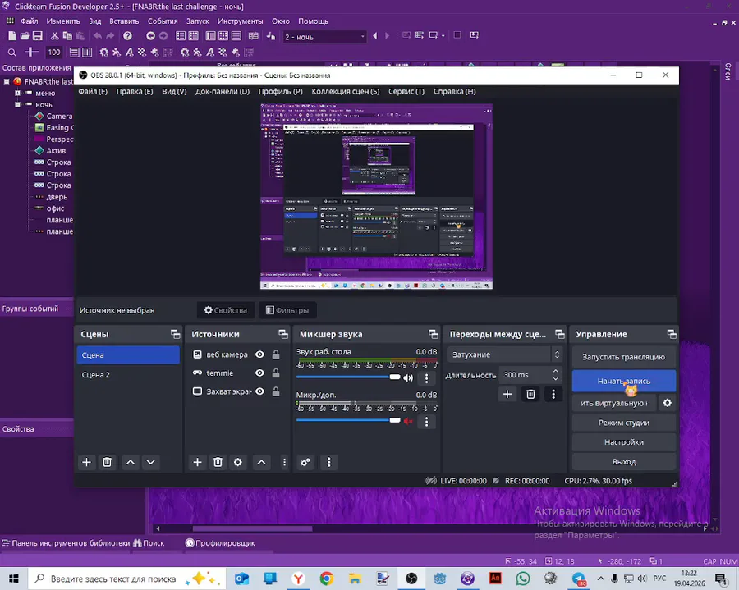The height and width of the screenshot is (590, 739).
Task: Open file via folder icon in Fusion toolbar
Action: pos(25,36)
